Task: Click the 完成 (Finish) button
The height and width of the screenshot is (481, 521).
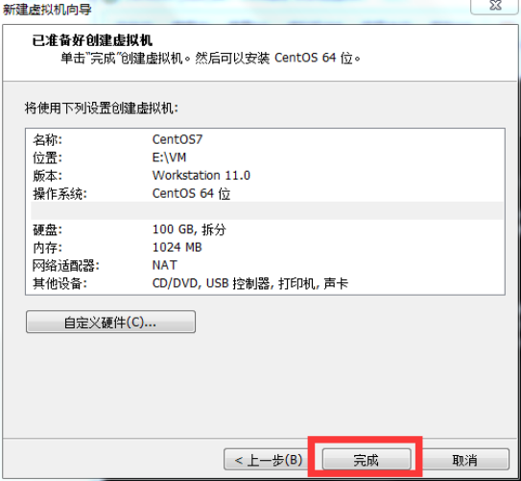Action: [x=367, y=460]
